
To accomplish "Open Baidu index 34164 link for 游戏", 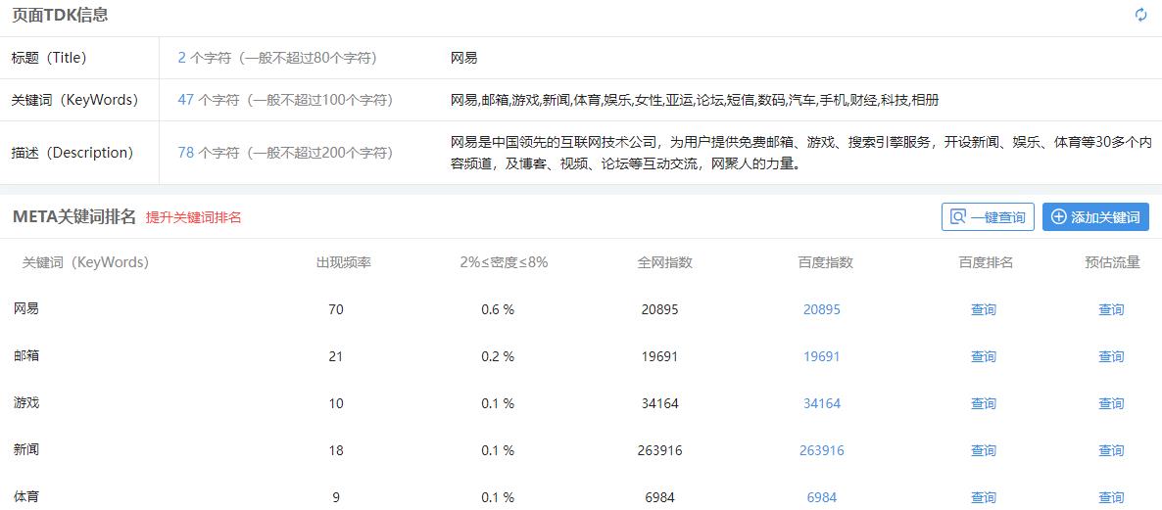I will click(x=822, y=403).
